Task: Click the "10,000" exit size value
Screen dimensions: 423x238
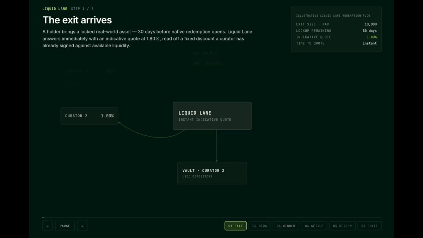Action: point(370,24)
